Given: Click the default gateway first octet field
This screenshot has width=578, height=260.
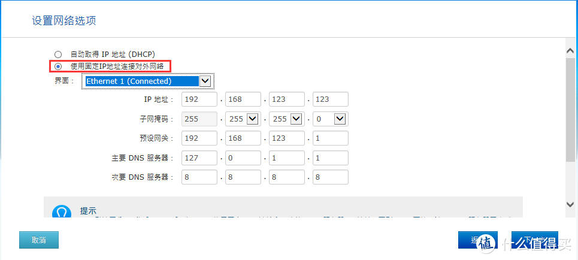Looking at the screenshot, I should click(x=199, y=138).
